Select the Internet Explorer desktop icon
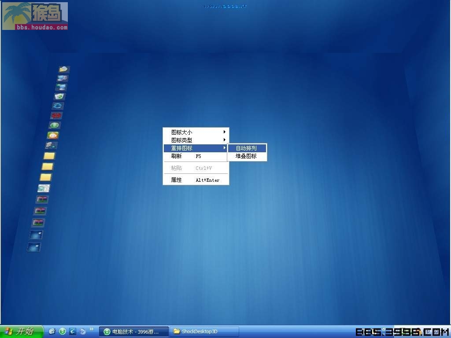Viewport: 451px width, 338px height. click(58, 106)
